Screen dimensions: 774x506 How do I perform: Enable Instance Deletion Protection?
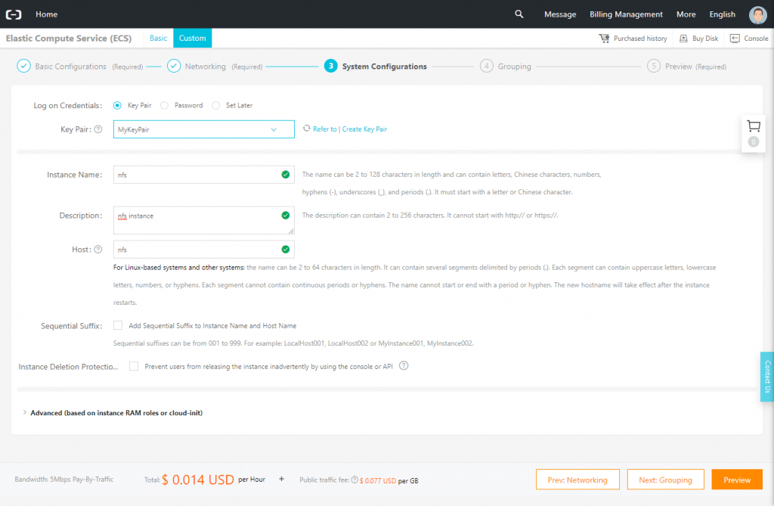[134, 366]
